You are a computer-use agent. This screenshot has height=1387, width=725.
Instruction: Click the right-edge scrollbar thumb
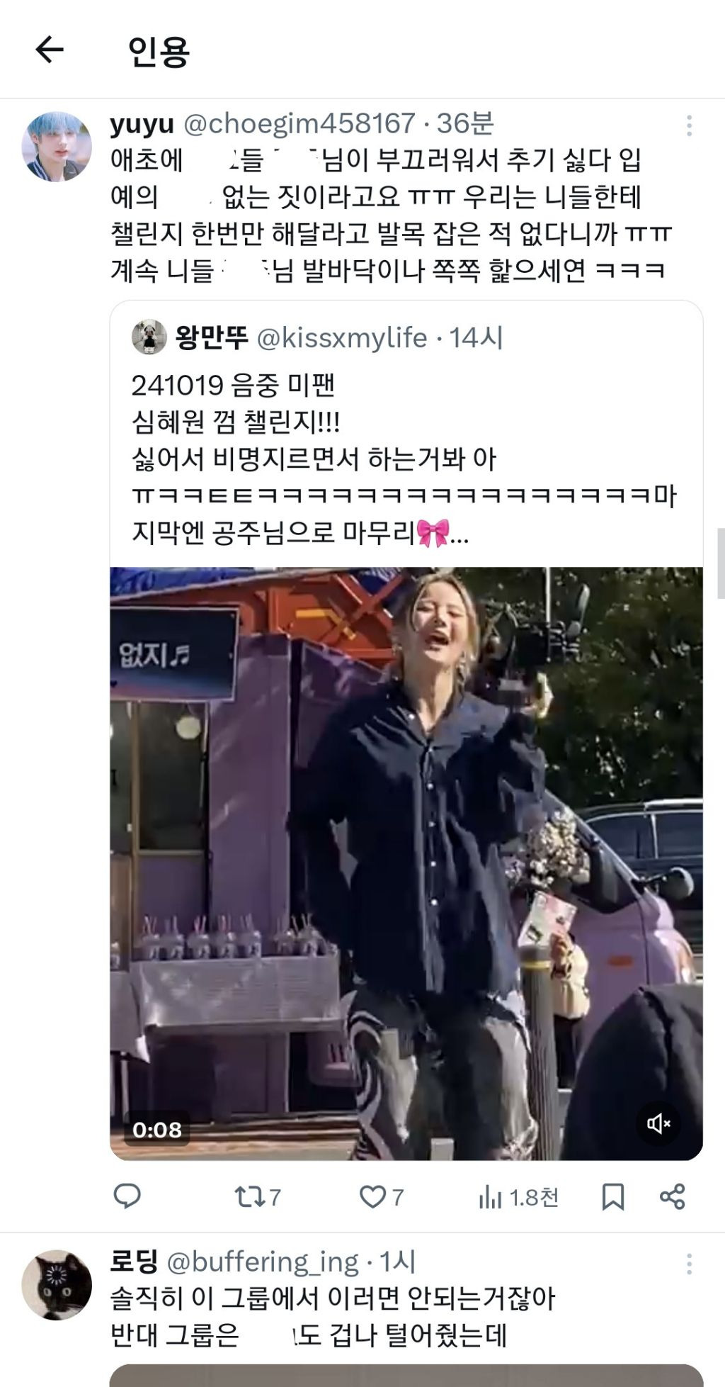[721, 563]
